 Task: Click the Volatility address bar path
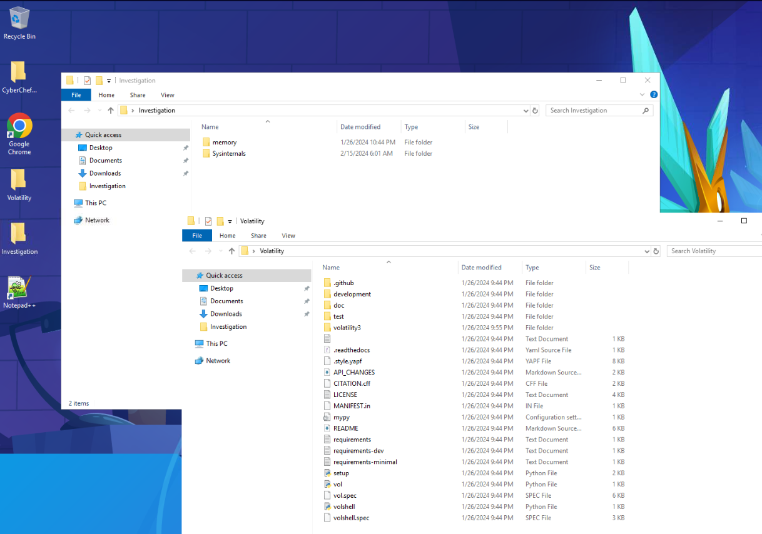pos(272,251)
